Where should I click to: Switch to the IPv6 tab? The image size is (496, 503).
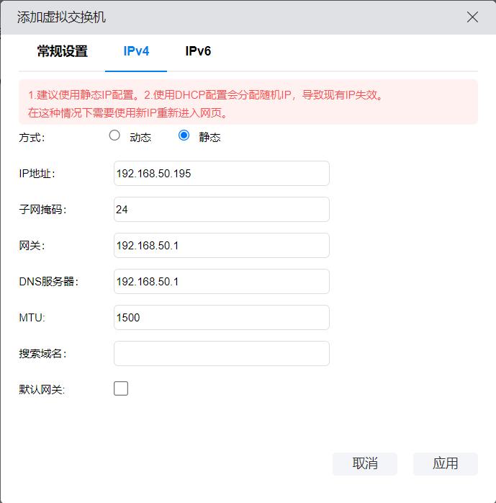[198, 51]
